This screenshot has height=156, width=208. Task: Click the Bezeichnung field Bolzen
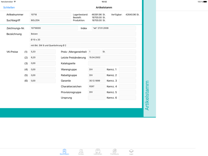coord(83,34)
